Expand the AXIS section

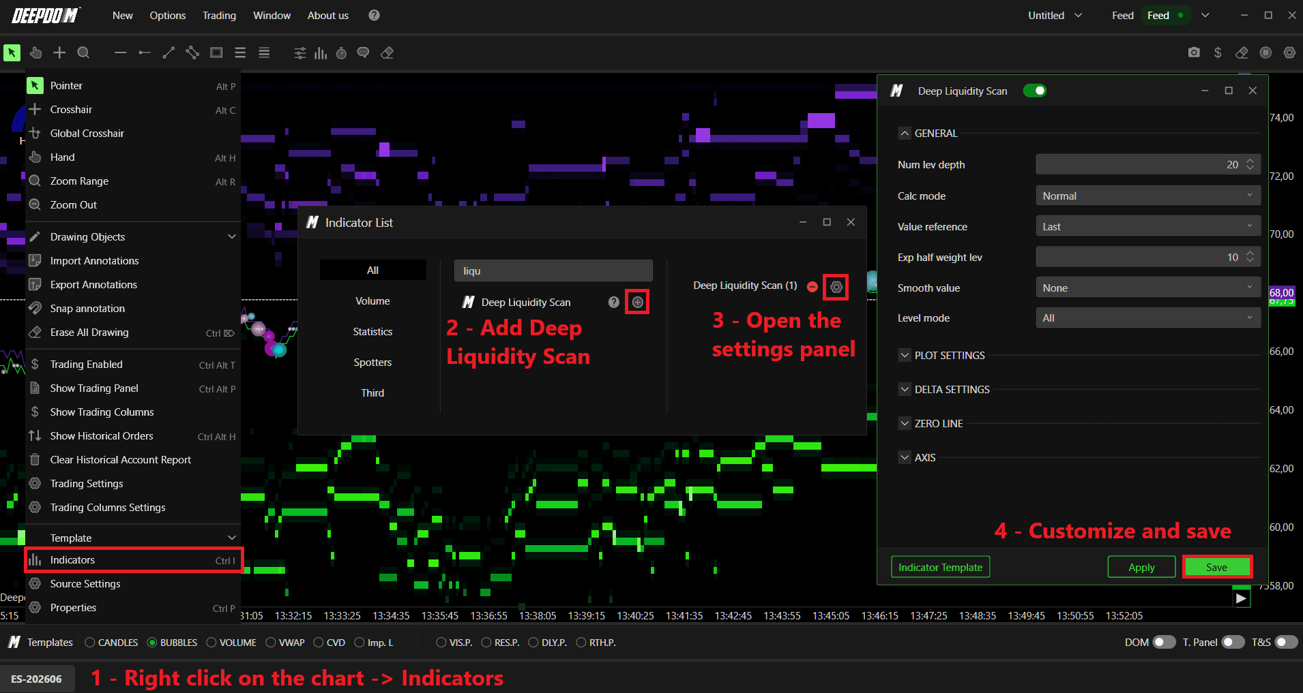(x=905, y=457)
